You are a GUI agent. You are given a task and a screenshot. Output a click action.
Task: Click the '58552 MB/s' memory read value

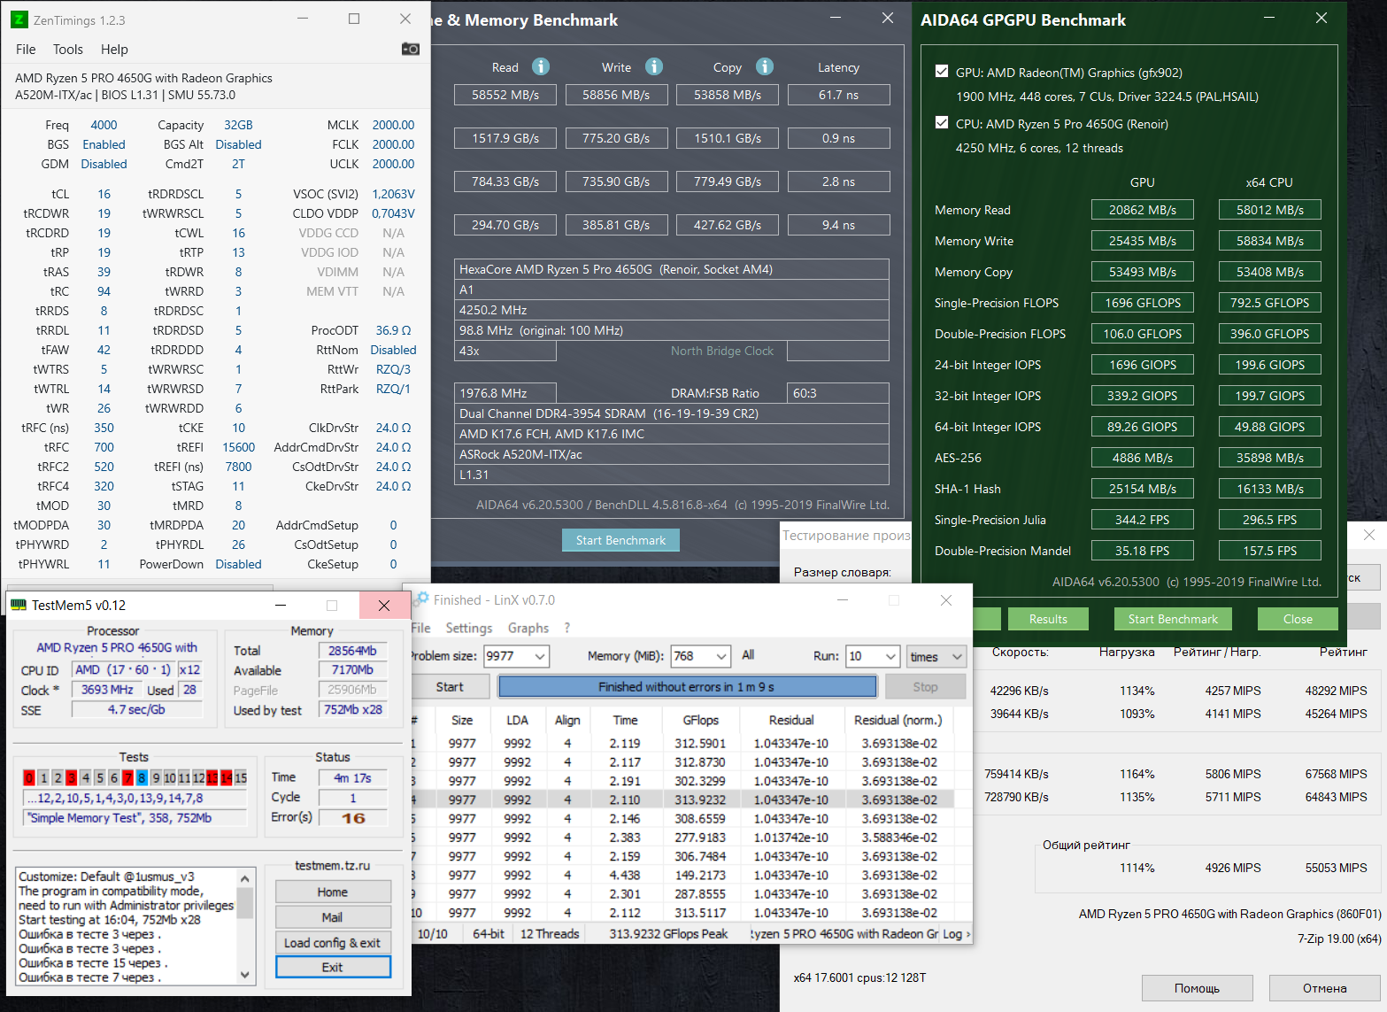505,95
